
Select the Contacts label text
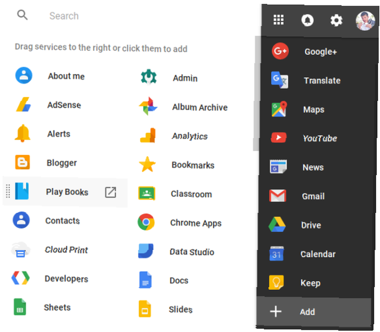(x=63, y=221)
